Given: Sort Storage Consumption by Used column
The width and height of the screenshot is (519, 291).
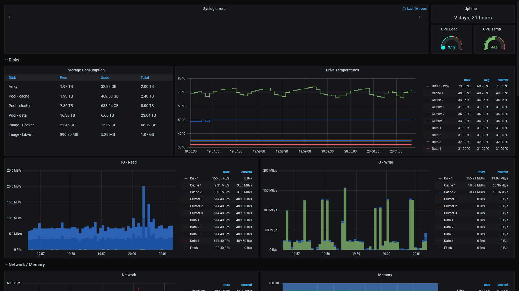Looking at the screenshot, I should [105, 78].
